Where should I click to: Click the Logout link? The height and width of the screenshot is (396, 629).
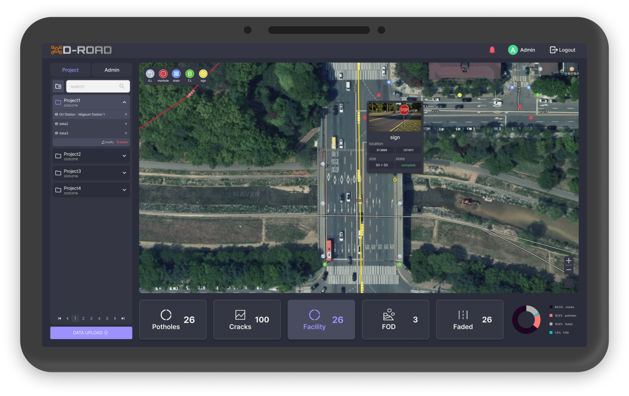563,50
